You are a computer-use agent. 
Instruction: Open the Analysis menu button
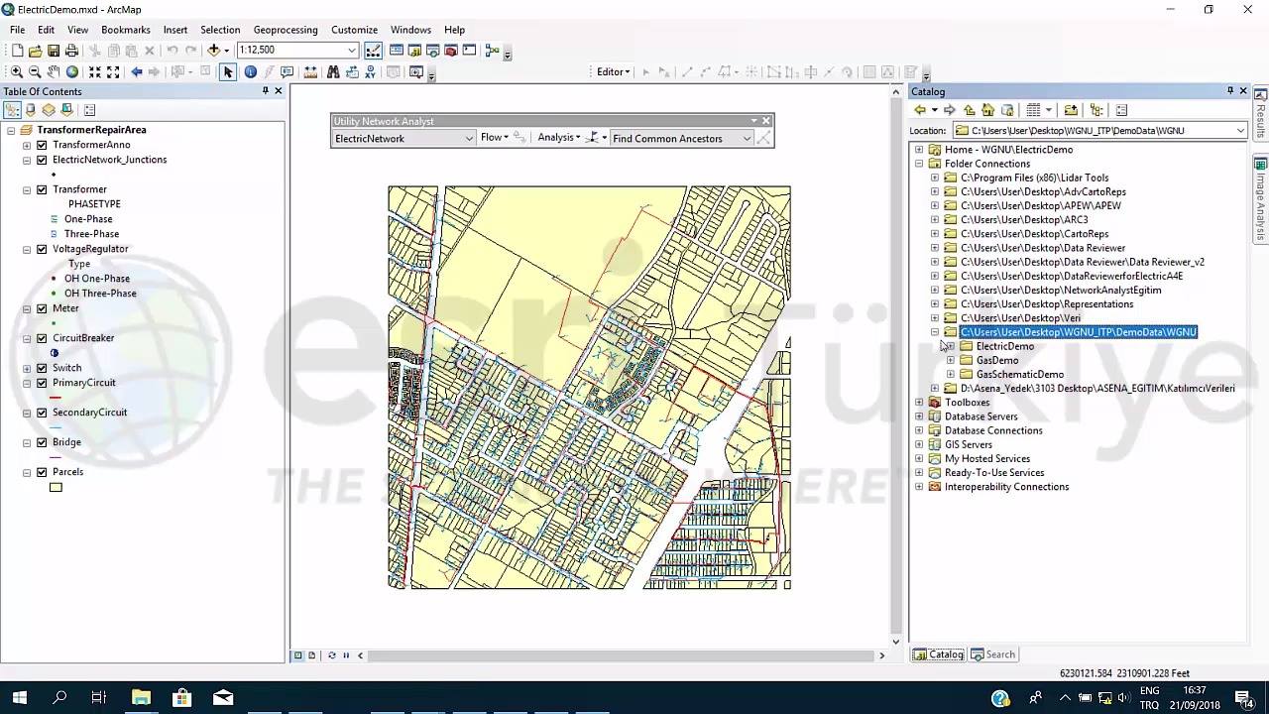coord(559,138)
